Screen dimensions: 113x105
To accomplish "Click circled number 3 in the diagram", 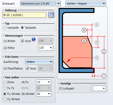I will click(97, 58).
